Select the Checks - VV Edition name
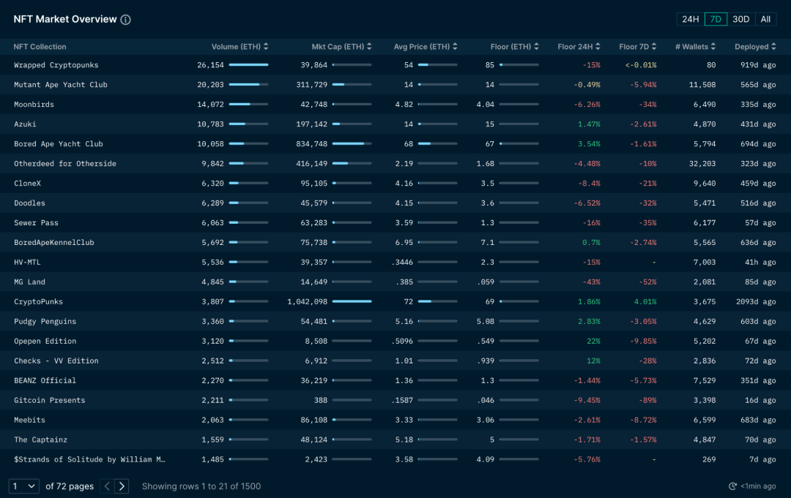 point(56,361)
